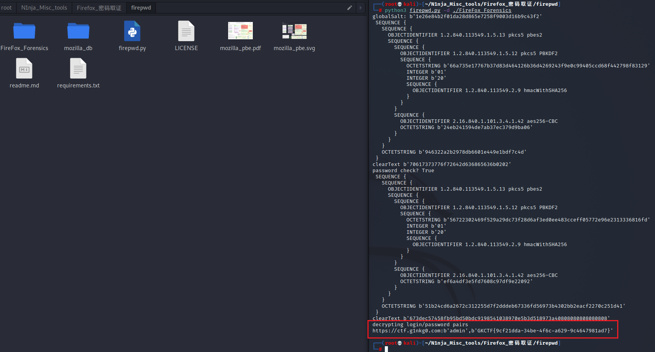The height and width of the screenshot is (352, 655).
Task: Click the first aes256-CBC identifier line
Action: point(479,121)
